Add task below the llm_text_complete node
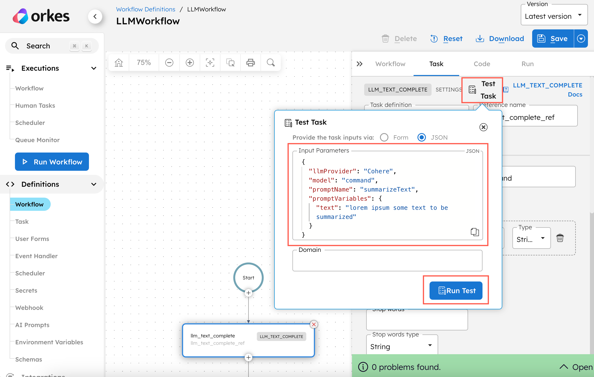The height and width of the screenshot is (377, 594). point(249,357)
